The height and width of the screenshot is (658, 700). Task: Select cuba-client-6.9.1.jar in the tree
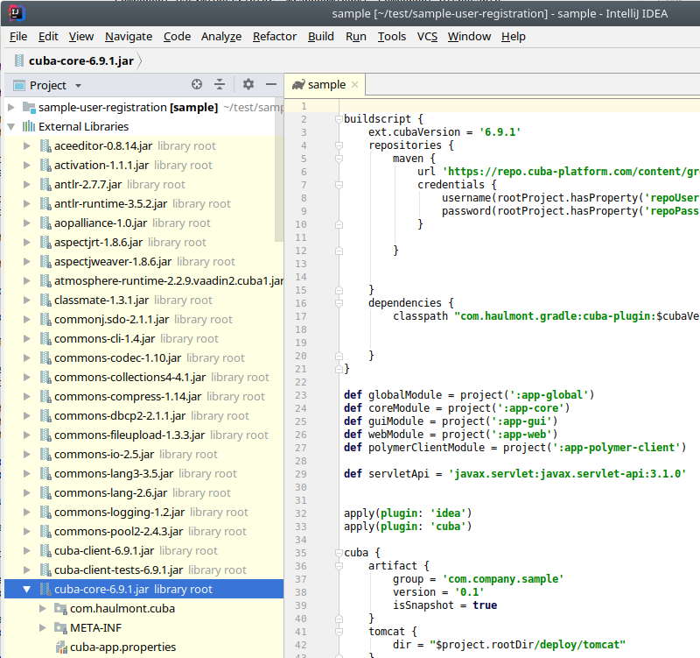tap(143, 550)
